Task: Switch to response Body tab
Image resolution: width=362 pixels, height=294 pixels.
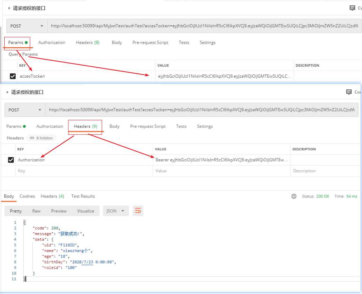Action: [x=9, y=196]
